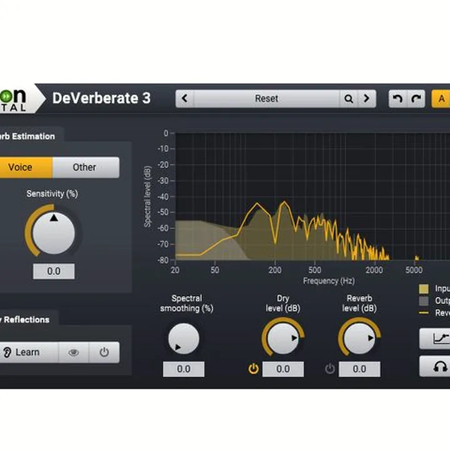
Task: Click the Reverb legend line marker
Action: (x=424, y=313)
